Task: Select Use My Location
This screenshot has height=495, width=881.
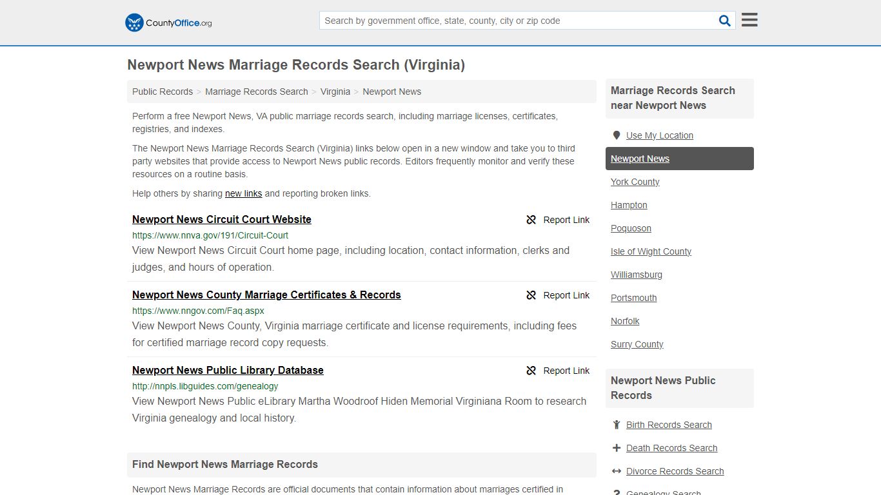Action: click(x=660, y=135)
